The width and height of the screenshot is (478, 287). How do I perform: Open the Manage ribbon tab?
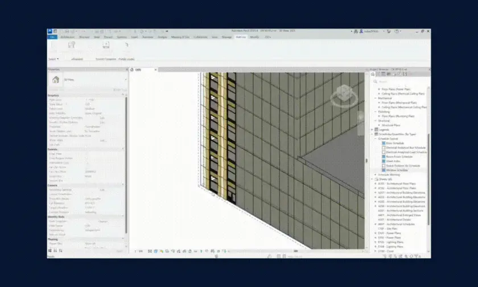[x=226, y=37]
